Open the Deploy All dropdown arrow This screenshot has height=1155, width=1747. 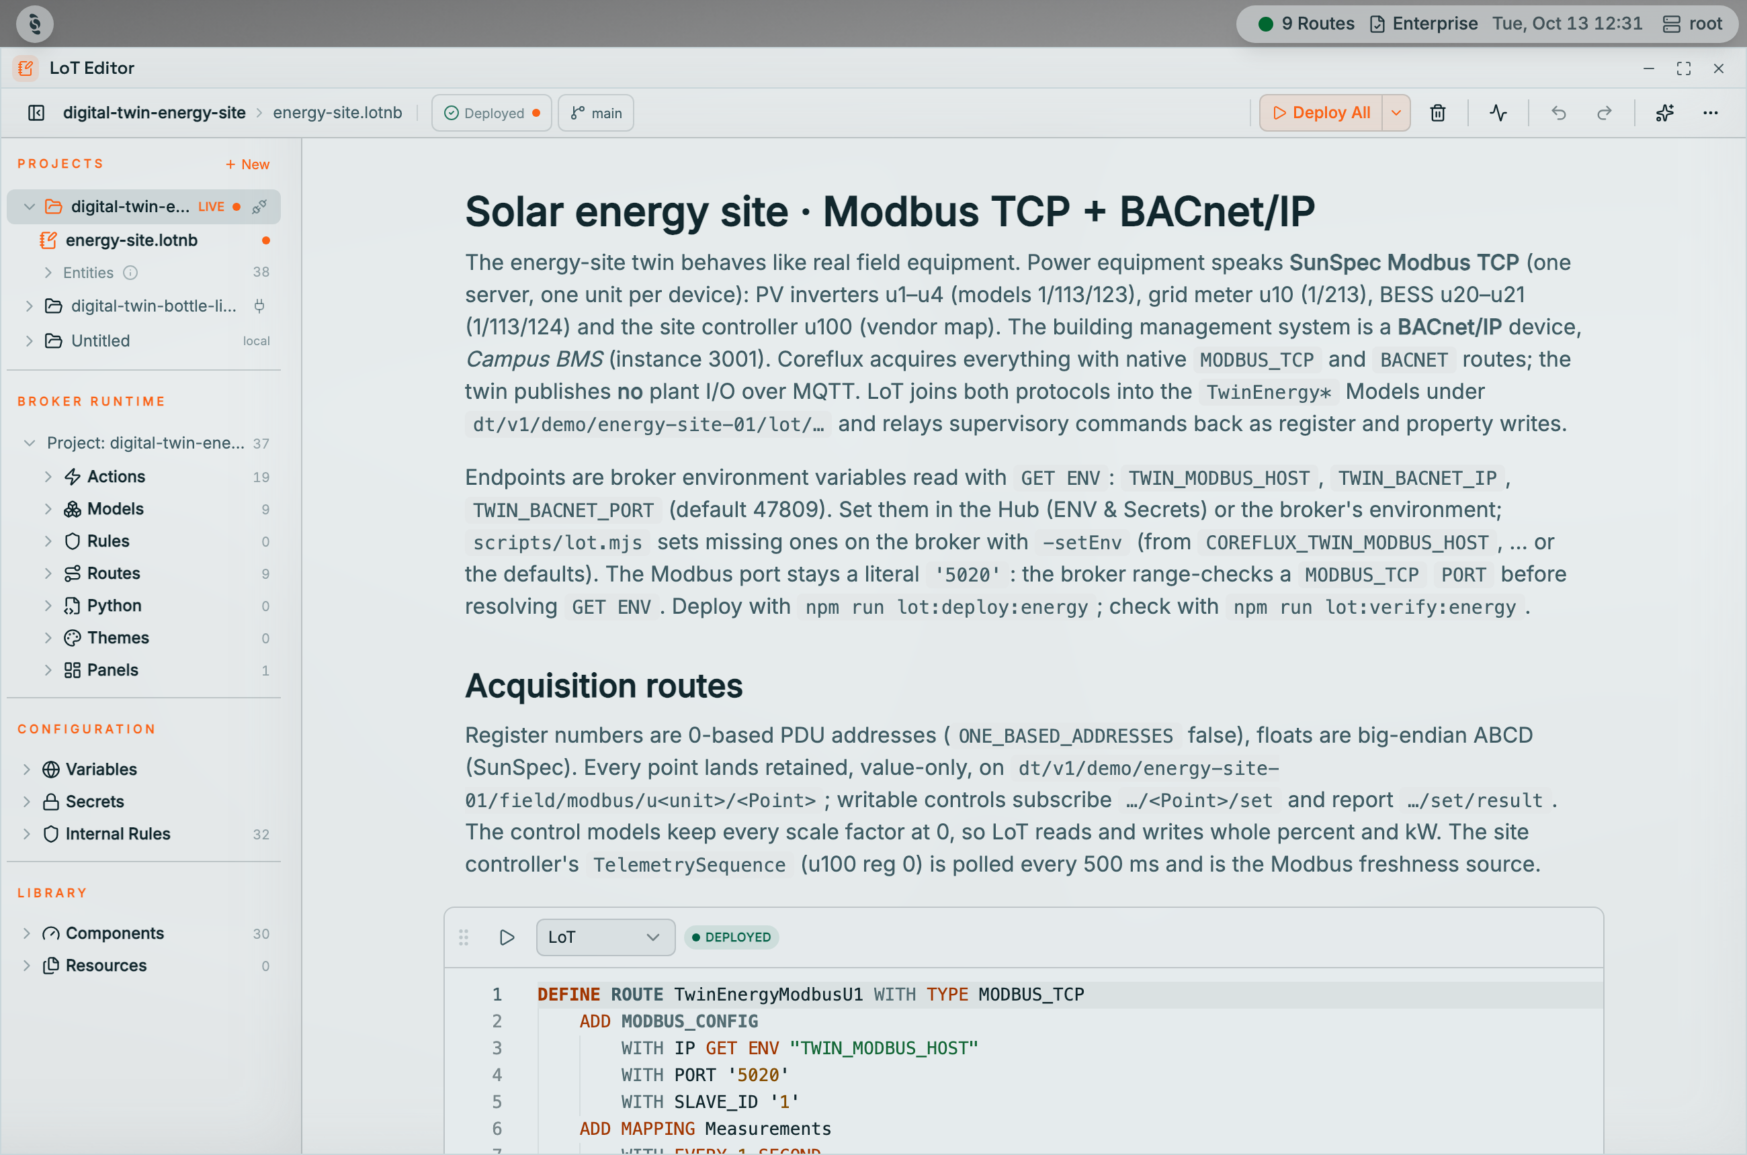(1396, 113)
